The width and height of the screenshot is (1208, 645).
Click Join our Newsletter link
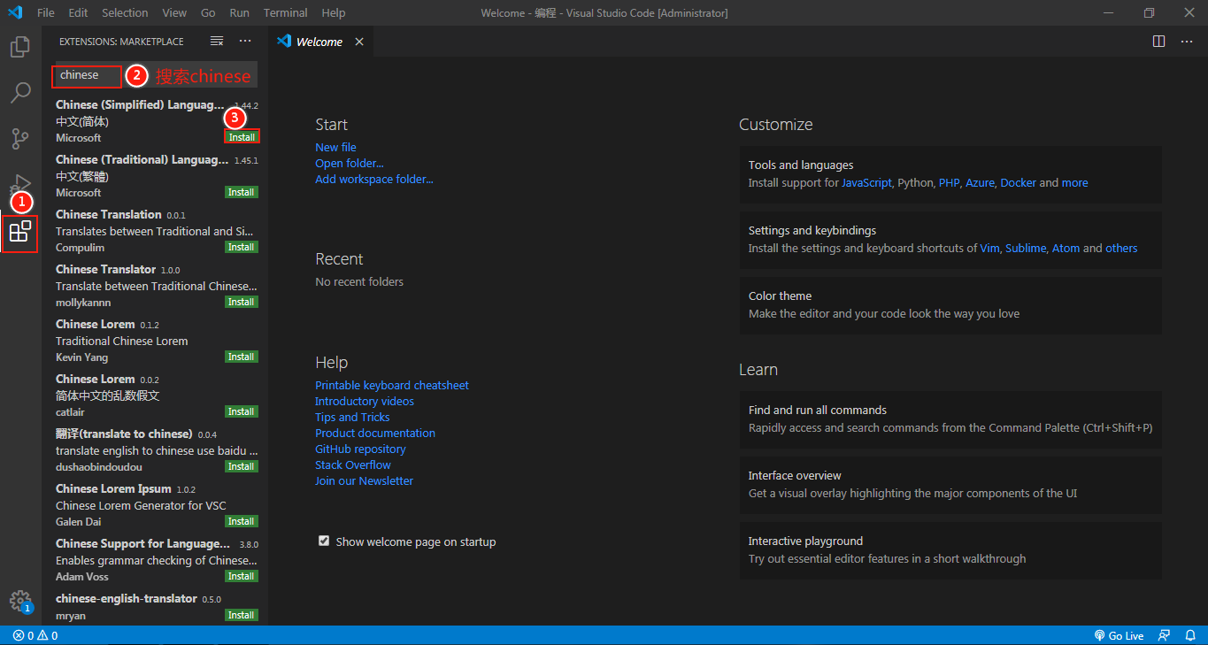[x=364, y=480]
